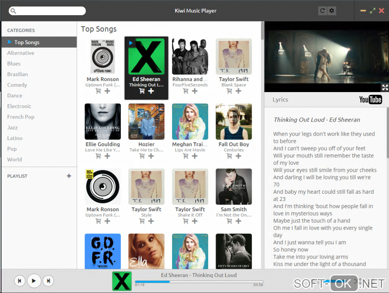Screen dimensions: 389x293
Task: Click the lyrics panel scrollbar
Action: pos(387,133)
